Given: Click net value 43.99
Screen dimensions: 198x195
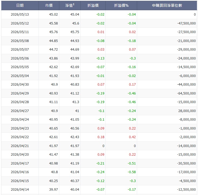Looking at the screenshot, I should (x=75, y=58).
